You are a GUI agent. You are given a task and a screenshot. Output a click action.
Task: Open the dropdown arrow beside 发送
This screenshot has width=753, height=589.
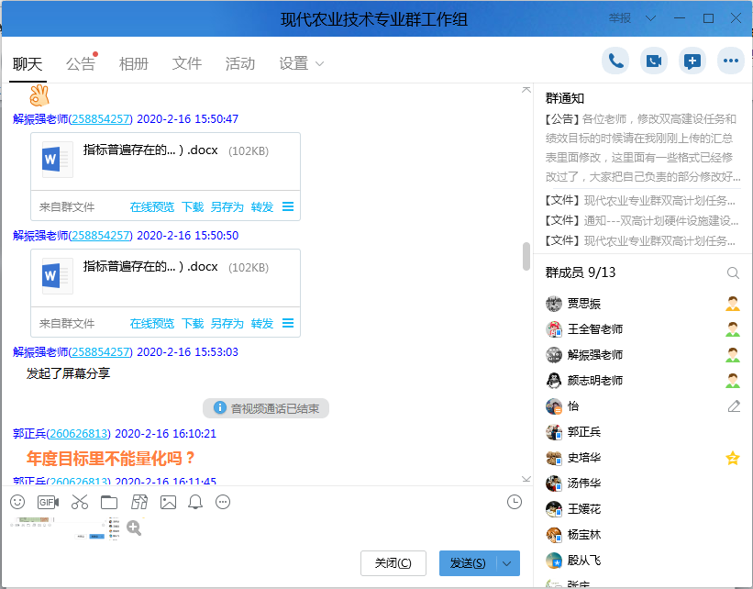508,563
